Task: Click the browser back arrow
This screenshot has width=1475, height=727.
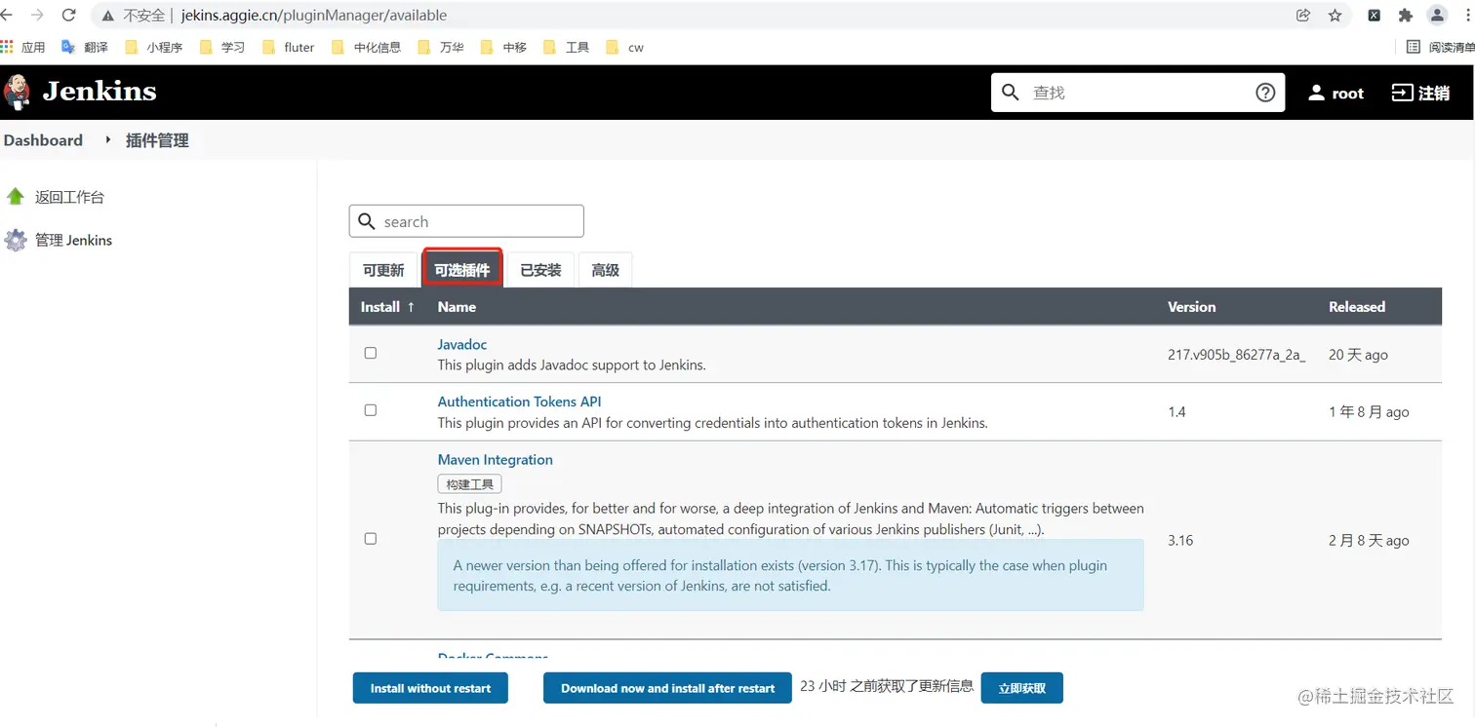Action: [x=8, y=16]
